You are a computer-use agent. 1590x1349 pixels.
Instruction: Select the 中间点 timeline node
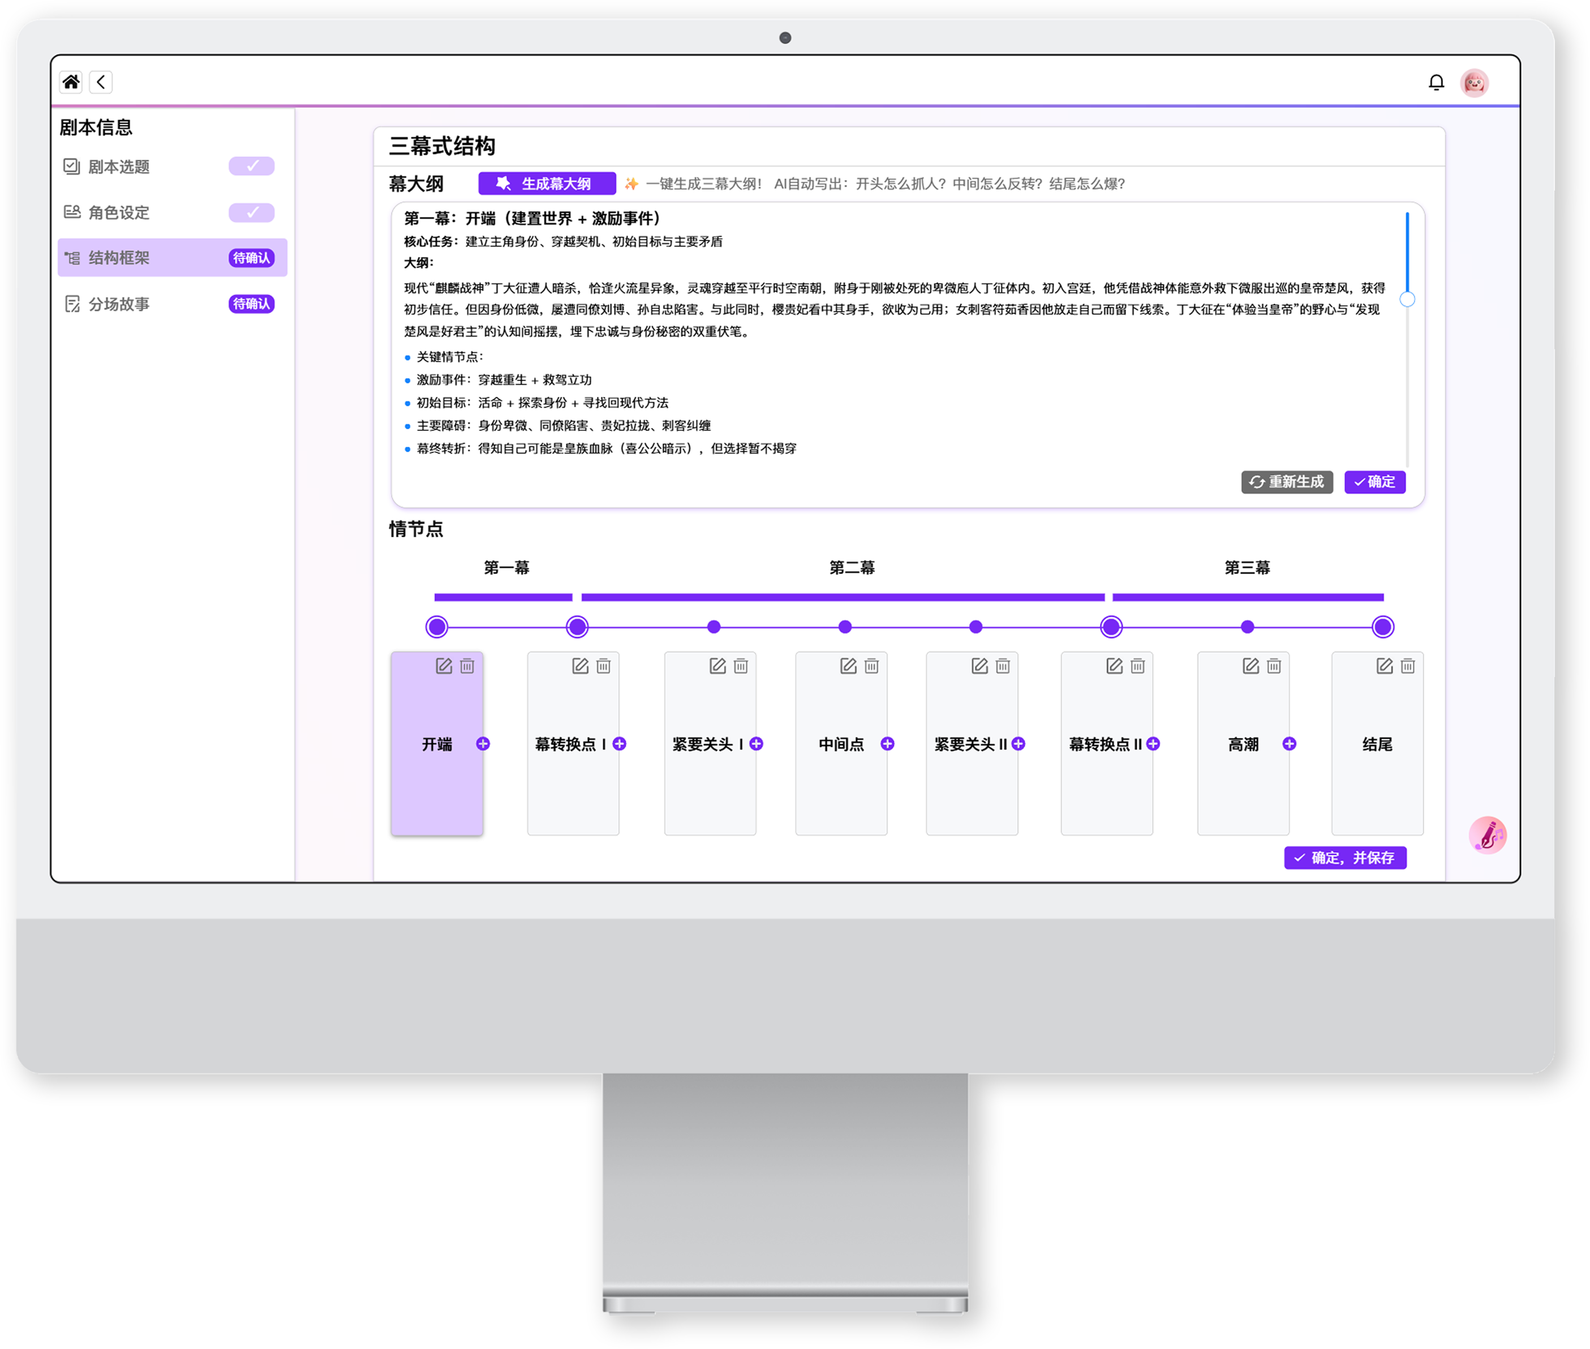click(x=845, y=627)
